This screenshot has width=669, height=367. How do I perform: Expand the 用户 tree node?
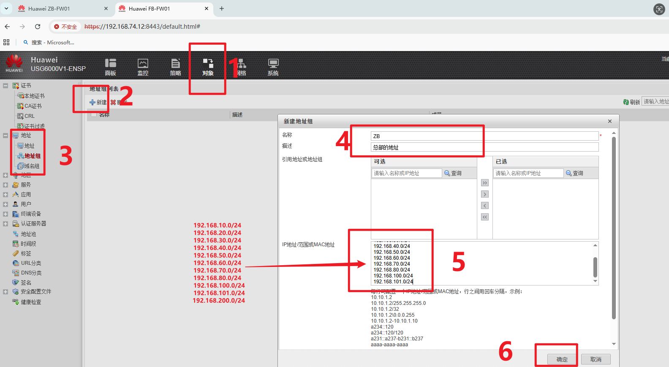[5, 204]
